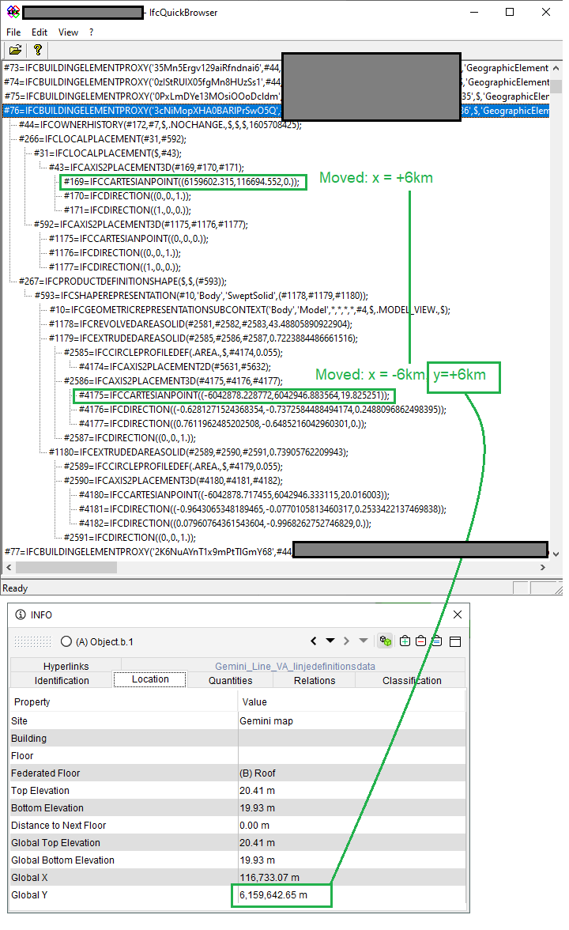Screen dimensions: 569x930
Task: Go to previous object with left chevron
Action: 314,641
